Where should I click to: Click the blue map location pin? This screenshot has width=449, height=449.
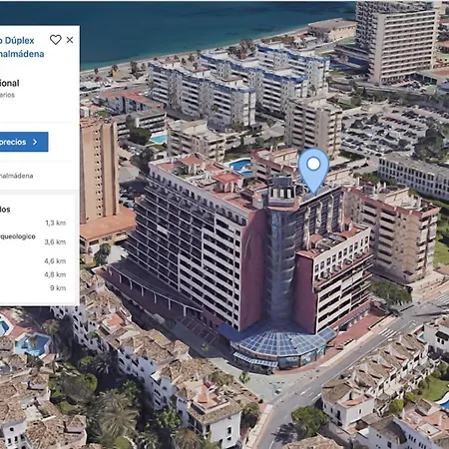click(x=313, y=171)
